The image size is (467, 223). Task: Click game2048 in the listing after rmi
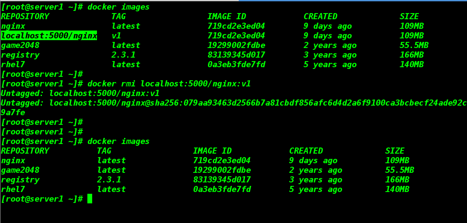(20, 170)
